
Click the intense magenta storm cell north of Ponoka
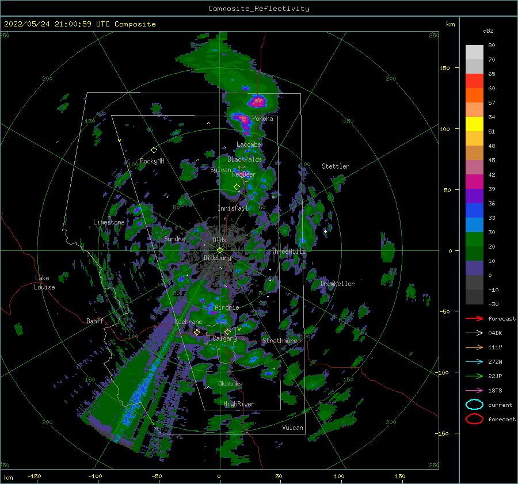tap(257, 101)
